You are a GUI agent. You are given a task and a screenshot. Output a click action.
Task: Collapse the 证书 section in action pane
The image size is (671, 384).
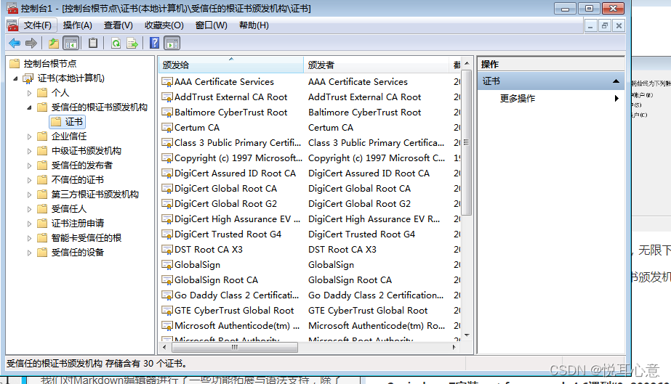(616, 81)
